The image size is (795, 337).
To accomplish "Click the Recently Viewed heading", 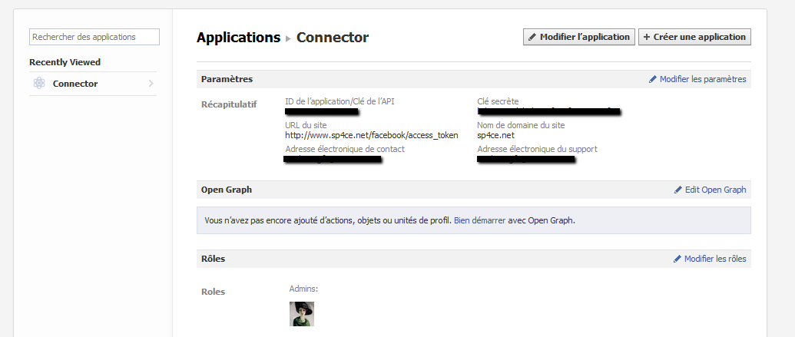I will point(65,62).
